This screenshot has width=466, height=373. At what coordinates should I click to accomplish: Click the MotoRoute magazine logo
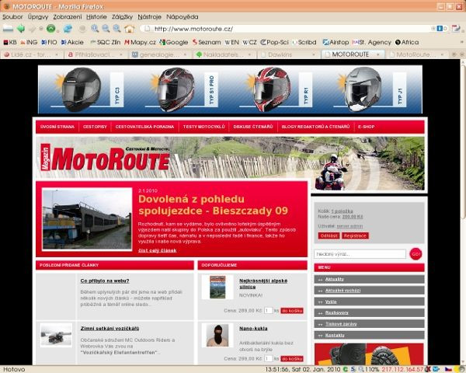coord(103,160)
